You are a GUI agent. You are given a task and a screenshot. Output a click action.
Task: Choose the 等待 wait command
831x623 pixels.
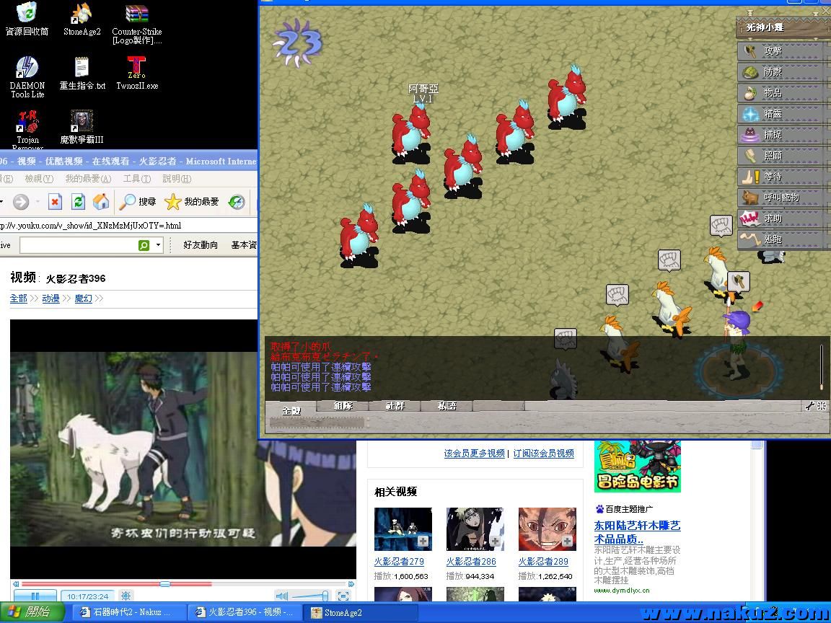click(x=780, y=177)
